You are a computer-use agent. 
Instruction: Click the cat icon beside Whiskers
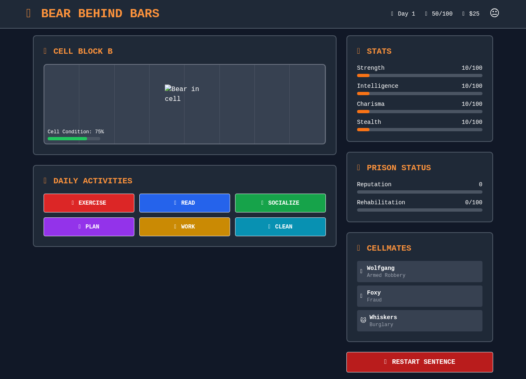[363, 320]
